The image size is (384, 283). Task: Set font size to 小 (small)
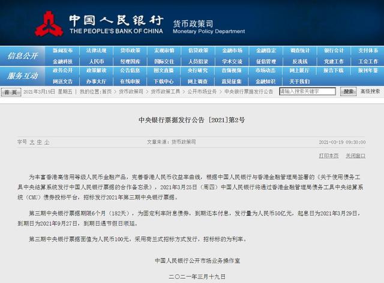pos(47,142)
